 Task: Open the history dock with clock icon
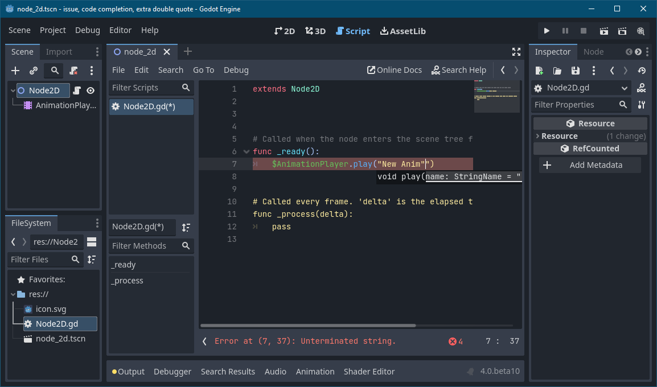(642, 70)
